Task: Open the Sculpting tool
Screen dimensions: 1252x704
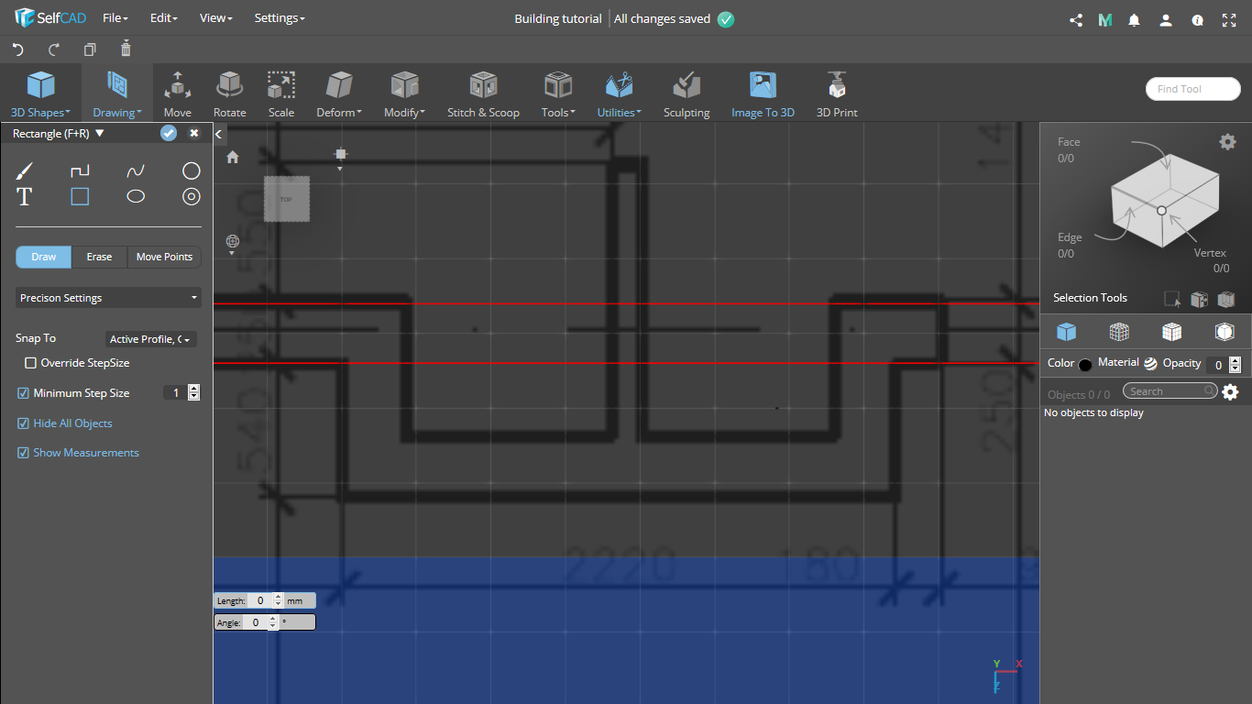Action: [x=686, y=94]
